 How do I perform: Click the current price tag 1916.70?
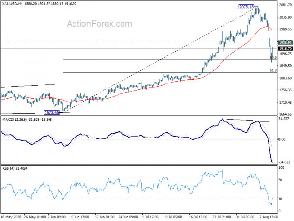tap(285, 49)
